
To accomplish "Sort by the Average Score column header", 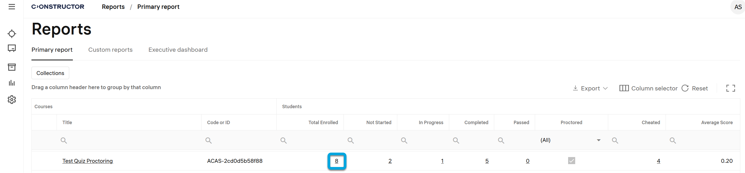I will [x=716, y=123].
